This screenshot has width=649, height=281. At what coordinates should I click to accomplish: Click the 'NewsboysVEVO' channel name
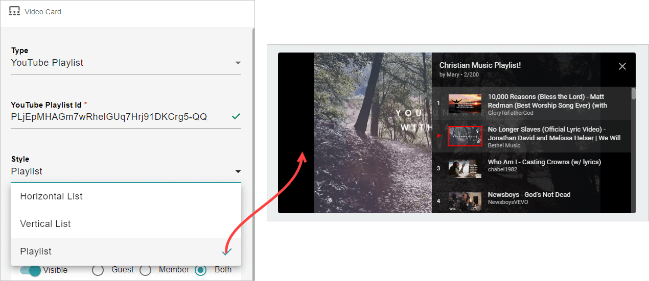click(x=508, y=202)
